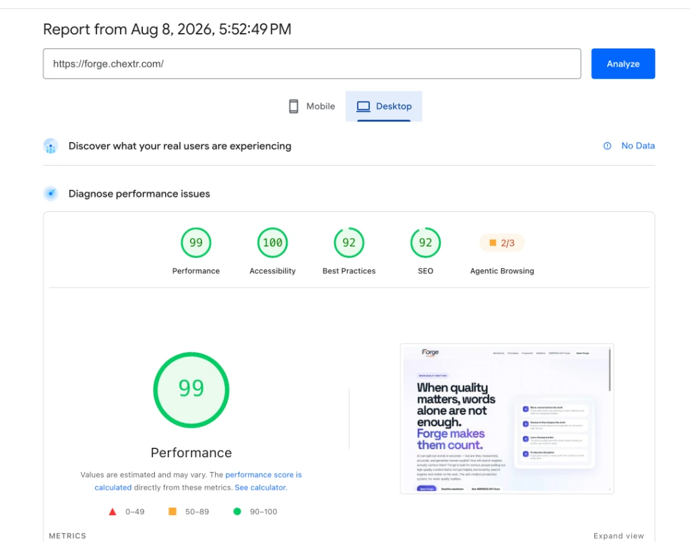
Task: Click the METRICS heading
Action: click(67, 536)
